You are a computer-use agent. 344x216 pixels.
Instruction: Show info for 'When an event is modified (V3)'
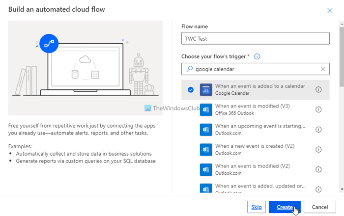pyautogui.click(x=318, y=109)
